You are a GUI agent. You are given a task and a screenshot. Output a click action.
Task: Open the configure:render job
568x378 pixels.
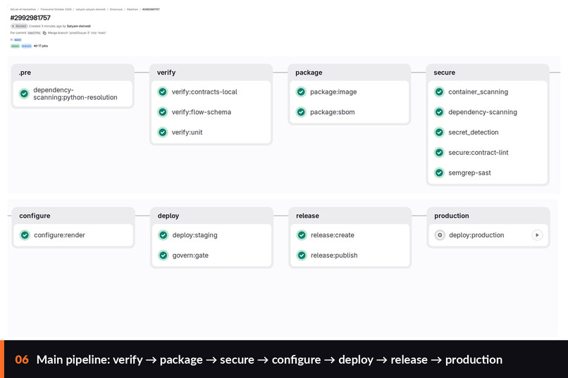click(x=59, y=235)
